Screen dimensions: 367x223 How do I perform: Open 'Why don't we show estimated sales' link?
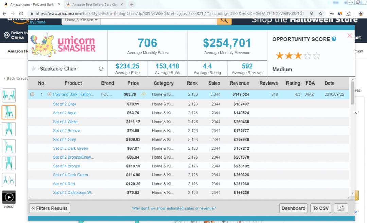[x=174, y=208]
